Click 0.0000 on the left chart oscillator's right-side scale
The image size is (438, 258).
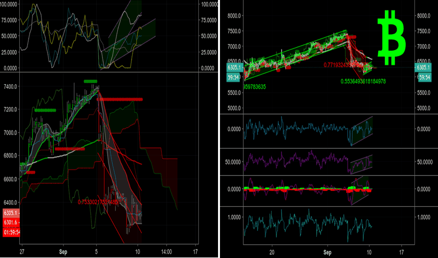click(208, 68)
